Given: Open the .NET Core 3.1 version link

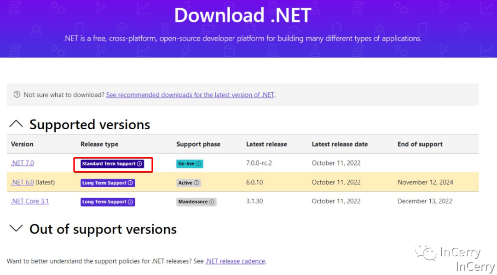Looking at the screenshot, I should 29,201.
